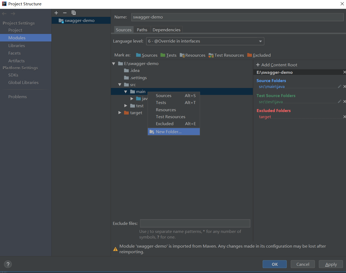This screenshot has width=346, height=273.
Task: Click Add Content Root link
Action: pyautogui.click(x=277, y=65)
